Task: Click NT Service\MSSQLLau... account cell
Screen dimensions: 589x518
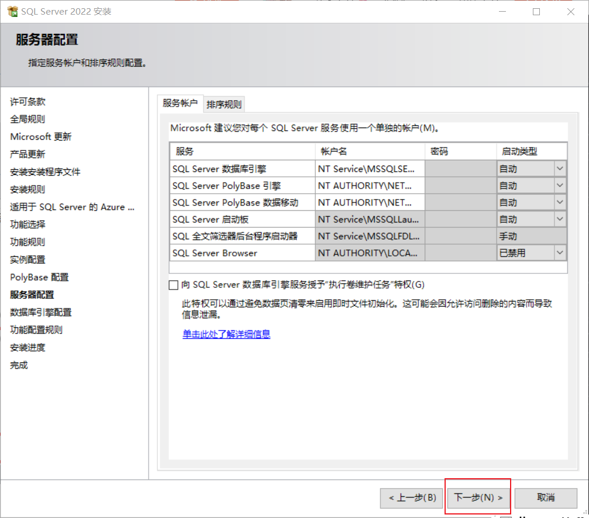Action: coord(370,219)
